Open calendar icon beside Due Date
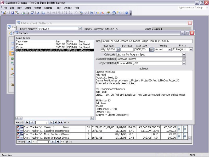Viewport: 209px width, 157px height. click(x=151, y=50)
